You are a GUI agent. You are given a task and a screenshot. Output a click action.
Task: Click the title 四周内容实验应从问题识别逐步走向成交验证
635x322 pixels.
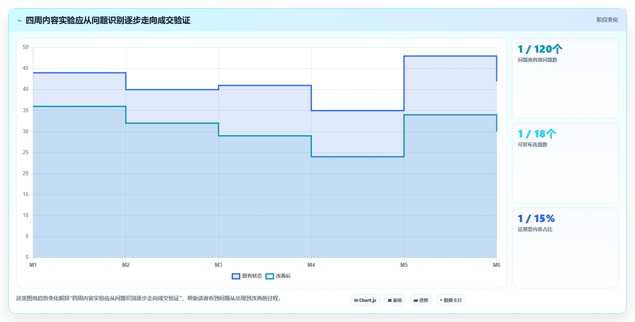pyautogui.click(x=108, y=20)
